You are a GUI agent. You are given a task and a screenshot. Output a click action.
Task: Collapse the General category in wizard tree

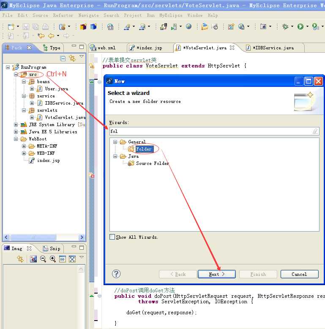115,142
